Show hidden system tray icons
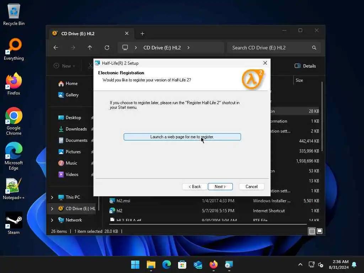The image size is (364, 273). [x=300, y=264]
